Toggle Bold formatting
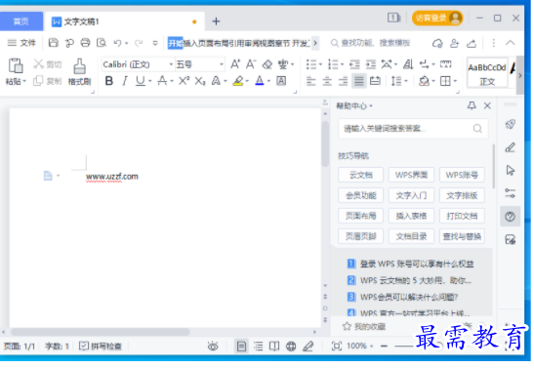 coord(109,81)
